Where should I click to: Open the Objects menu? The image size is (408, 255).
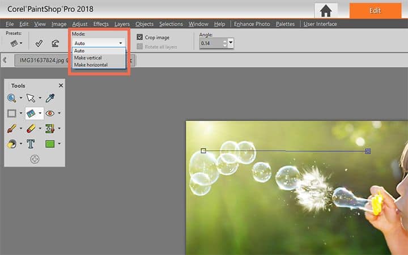pos(144,24)
